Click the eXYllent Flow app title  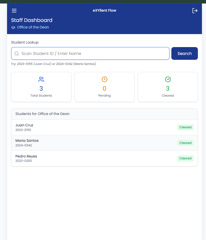(x=104, y=10)
